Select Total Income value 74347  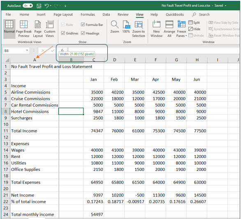[94, 131]
